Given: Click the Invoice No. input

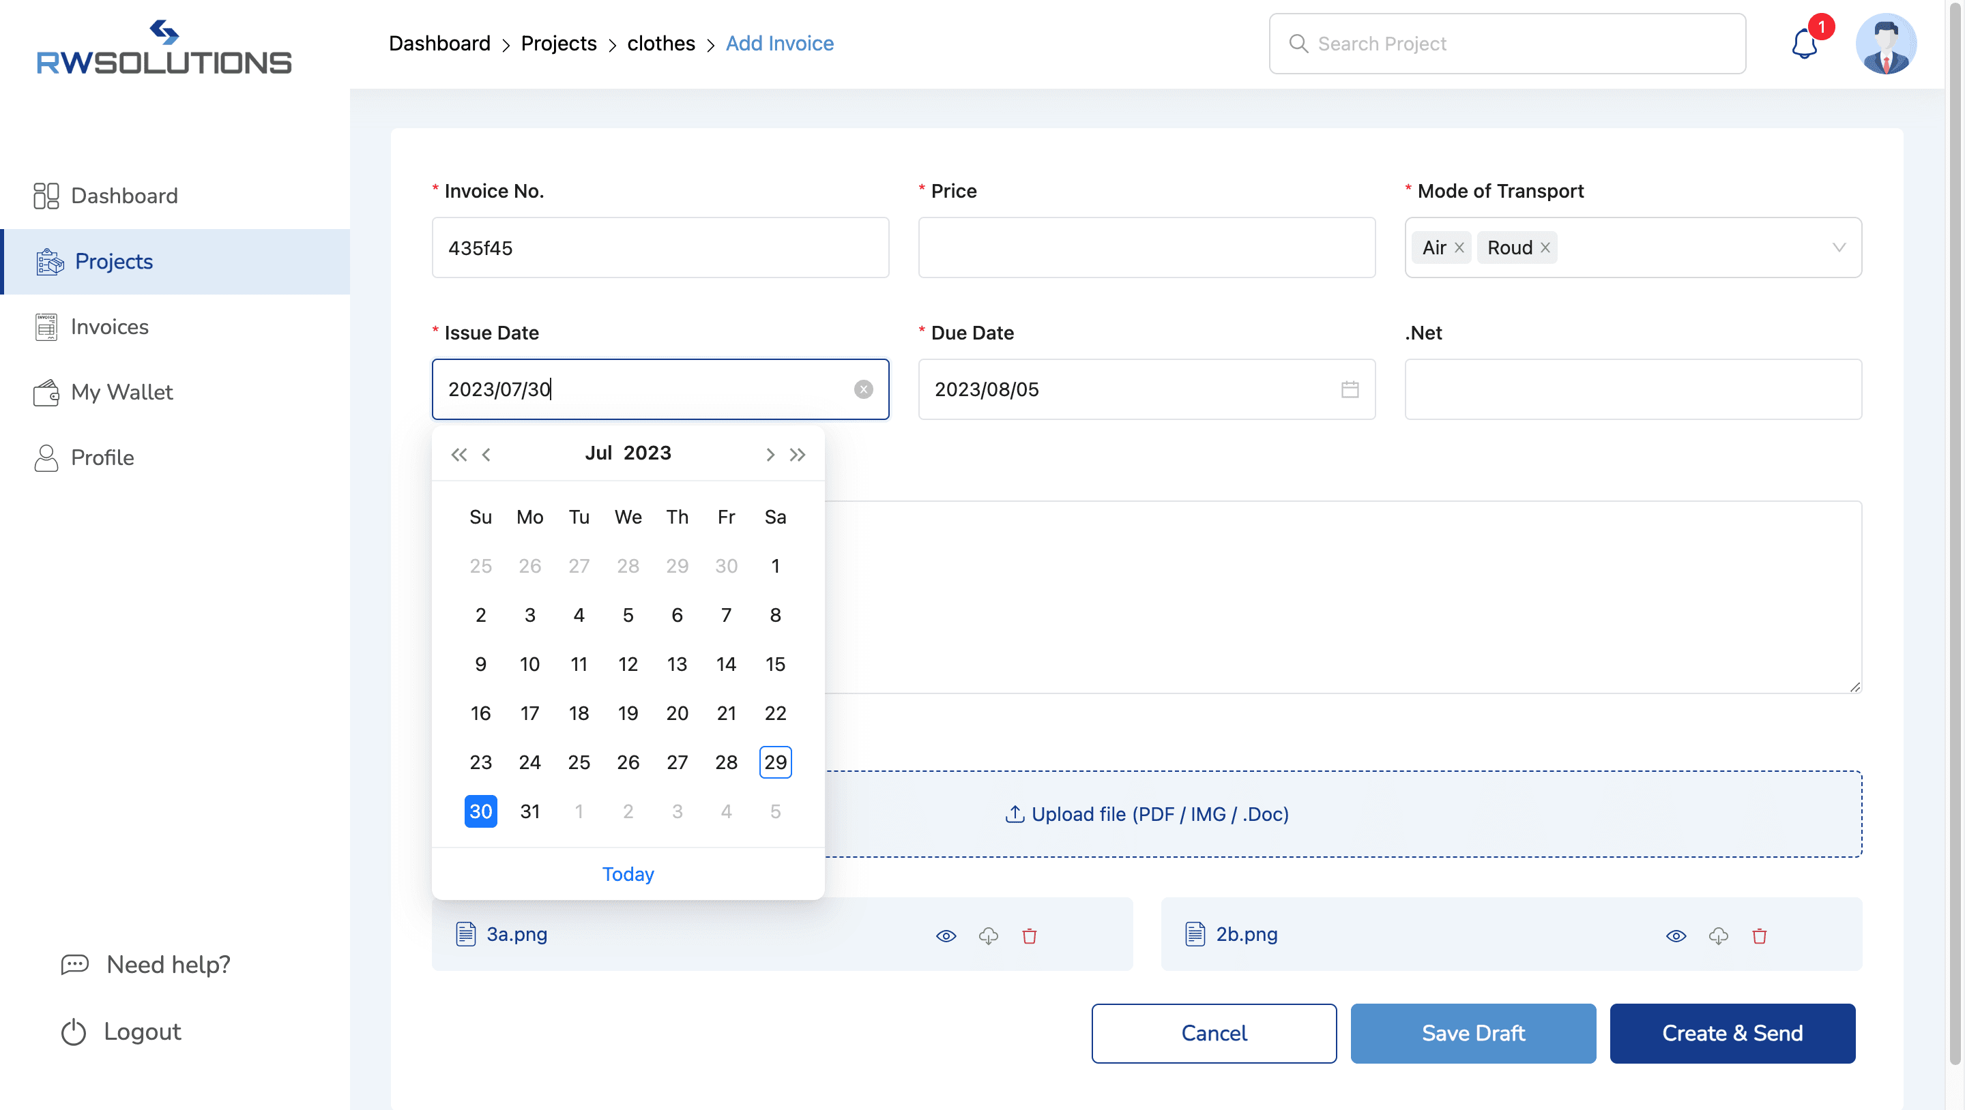Looking at the screenshot, I should (x=660, y=247).
